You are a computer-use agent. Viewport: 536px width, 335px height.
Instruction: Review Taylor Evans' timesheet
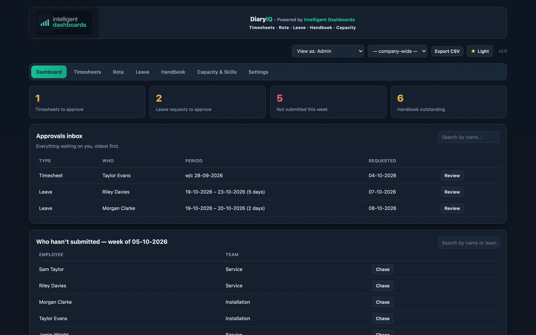click(x=452, y=176)
